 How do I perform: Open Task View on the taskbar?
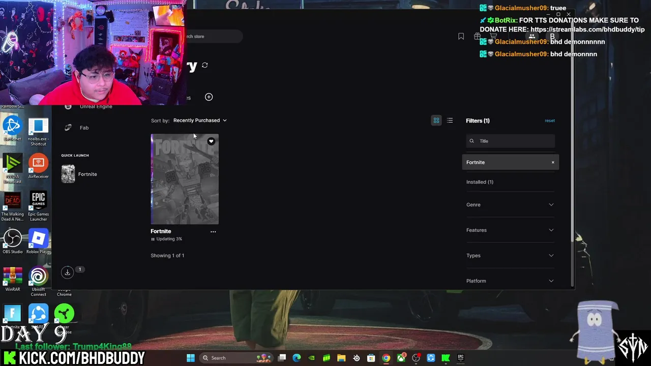(x=282, y=358)
